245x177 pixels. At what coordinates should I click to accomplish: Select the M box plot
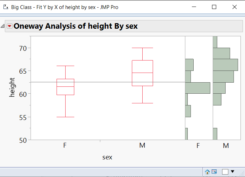click(x=142, y=73)
